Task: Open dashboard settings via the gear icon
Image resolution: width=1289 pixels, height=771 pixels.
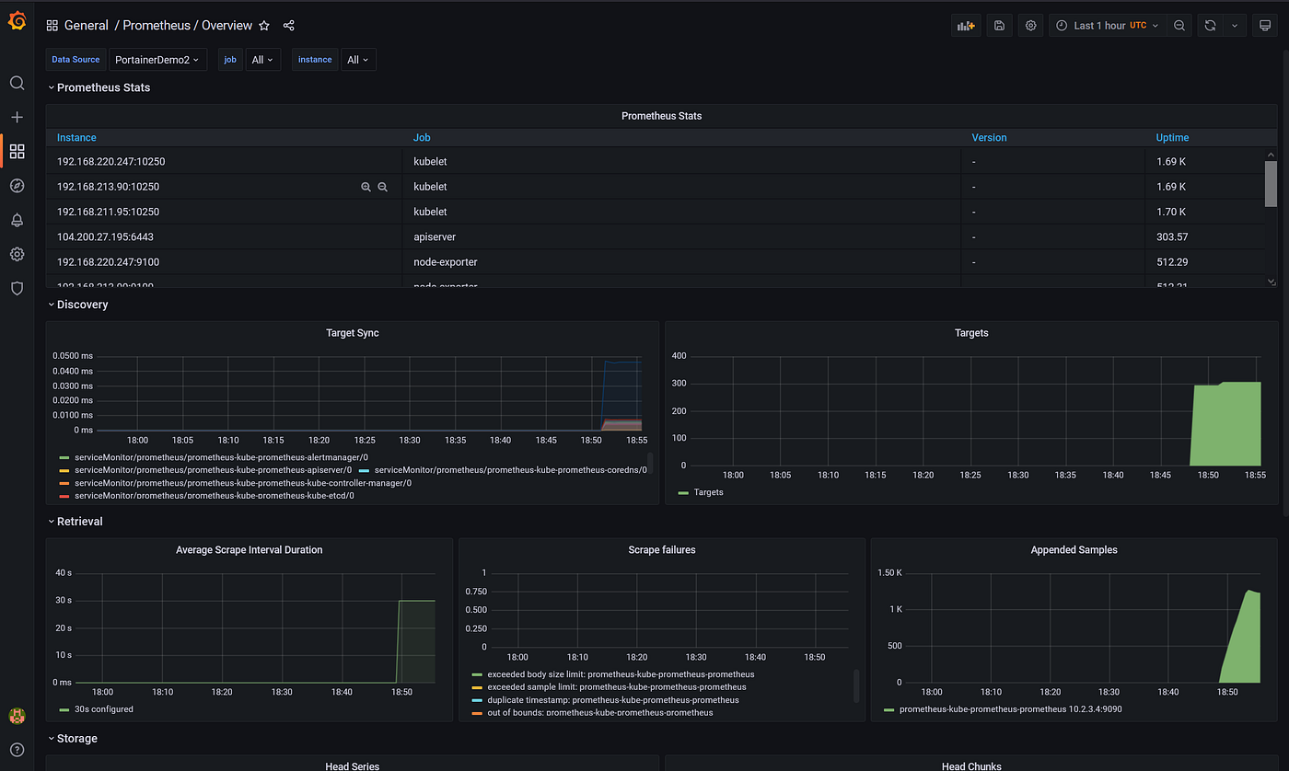Action: (1030, 25)
